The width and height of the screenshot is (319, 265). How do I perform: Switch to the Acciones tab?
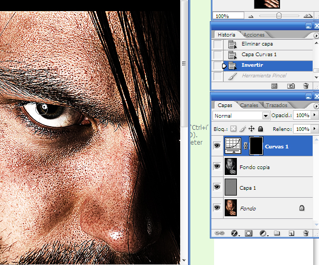[x=254, y=35]
